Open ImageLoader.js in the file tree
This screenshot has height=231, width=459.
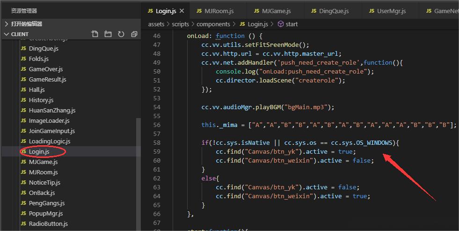[49, 120]
